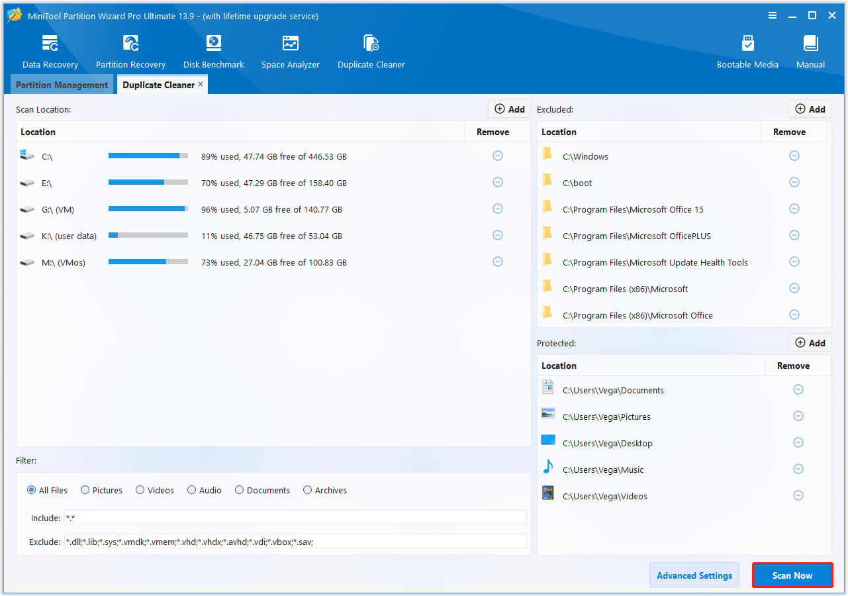The width and height of the screenshot is (848, 596).
Task: Add a new protected location
Action: (810, 343)
